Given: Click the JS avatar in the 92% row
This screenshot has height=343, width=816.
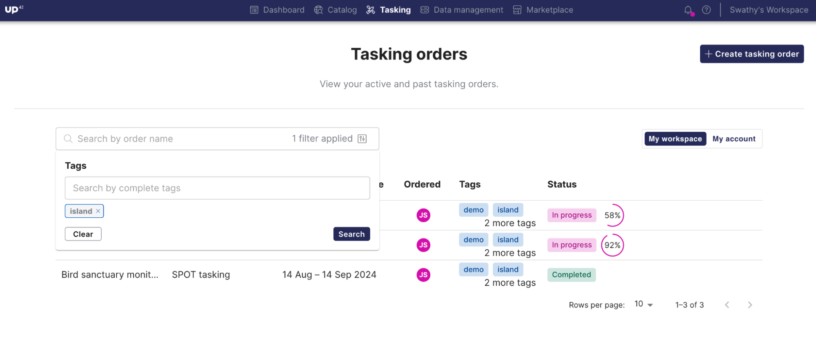Looking at the screenshot, I should 423,245.
